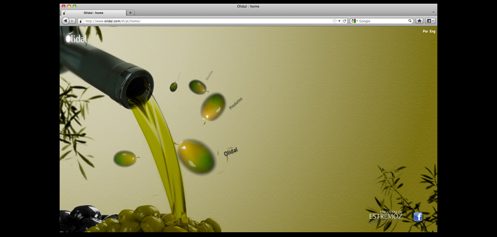Focus the address bar URL field
This screenshot has width=497, height=237.
(x=206, y=21)
